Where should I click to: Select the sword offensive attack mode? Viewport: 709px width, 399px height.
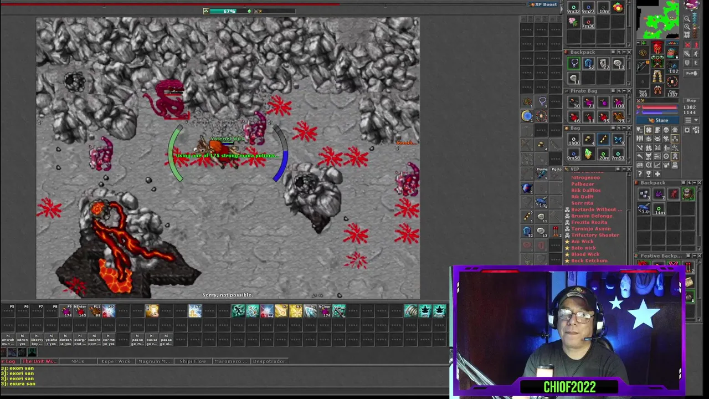tap(687, 54)
